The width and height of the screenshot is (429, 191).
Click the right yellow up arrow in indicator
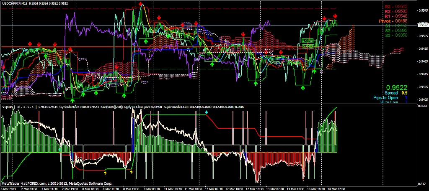pos(131,172)
